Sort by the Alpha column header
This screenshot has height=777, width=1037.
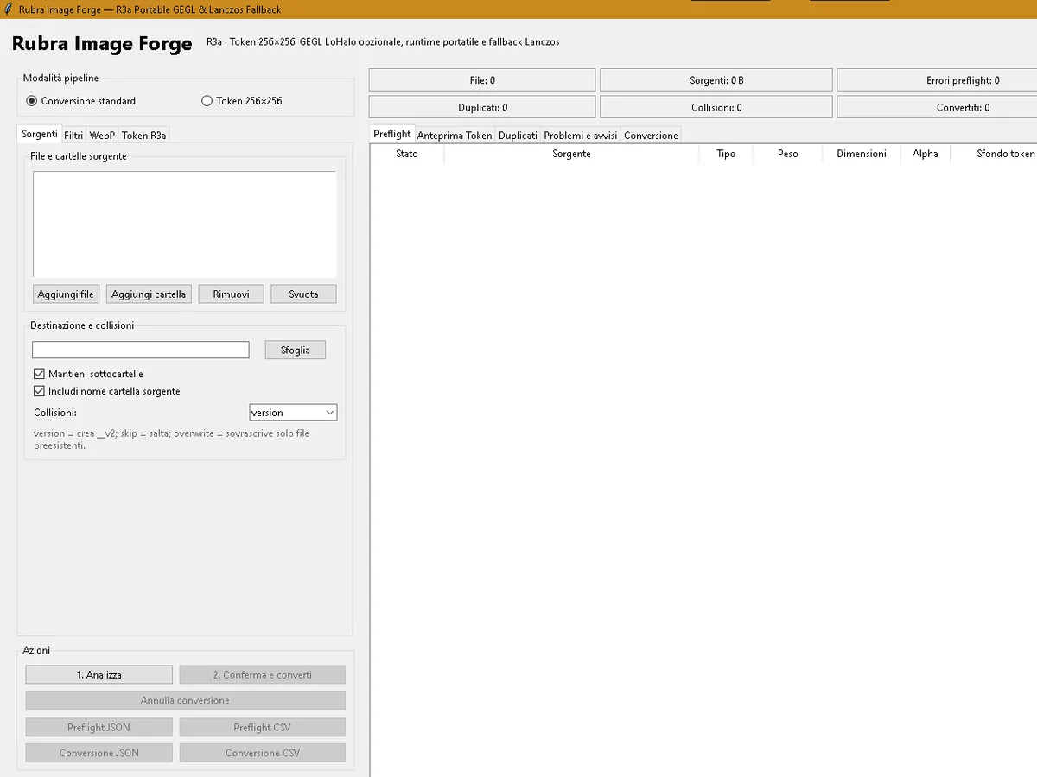click(x=926, y=154)
